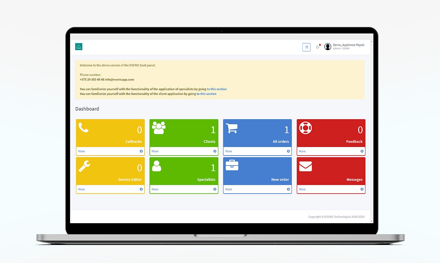Click the arrow icon in Clients footer

tap(215, 151)
